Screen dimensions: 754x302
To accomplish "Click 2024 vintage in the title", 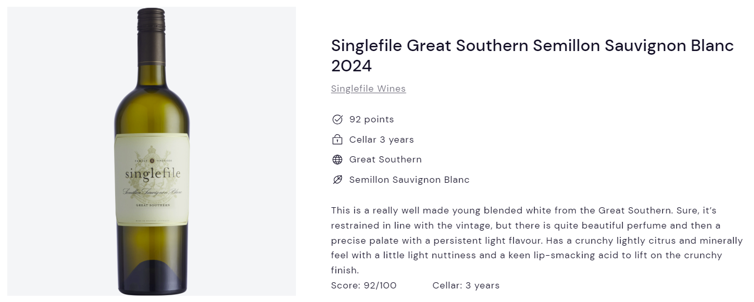I will click(352, 66).
